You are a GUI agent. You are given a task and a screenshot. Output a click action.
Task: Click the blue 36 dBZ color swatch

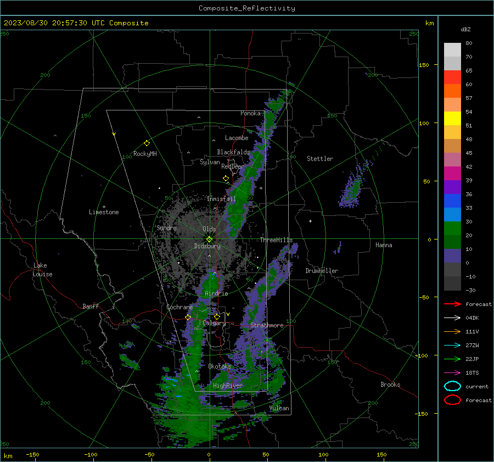pos(452,201)
